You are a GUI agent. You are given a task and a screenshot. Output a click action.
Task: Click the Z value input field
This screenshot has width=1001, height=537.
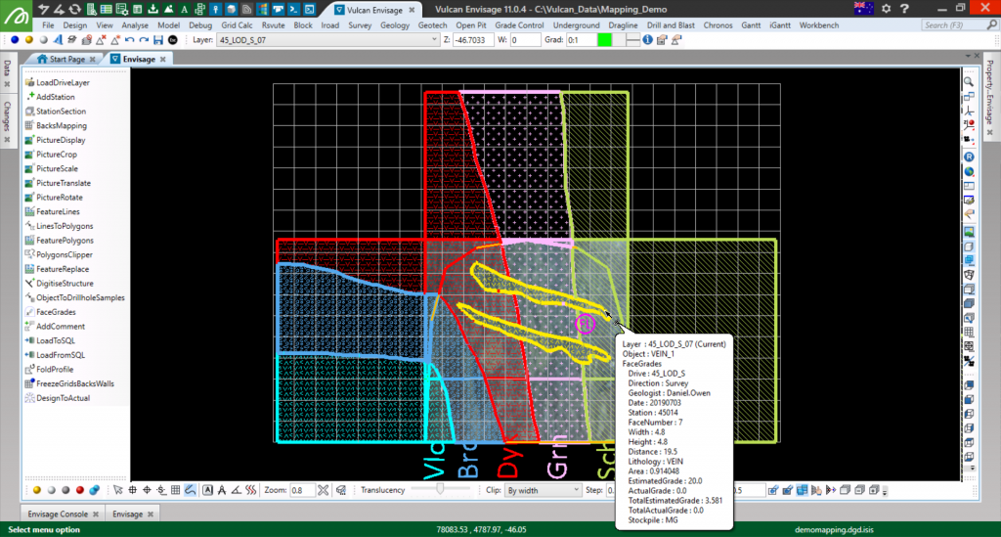[473, 39]
